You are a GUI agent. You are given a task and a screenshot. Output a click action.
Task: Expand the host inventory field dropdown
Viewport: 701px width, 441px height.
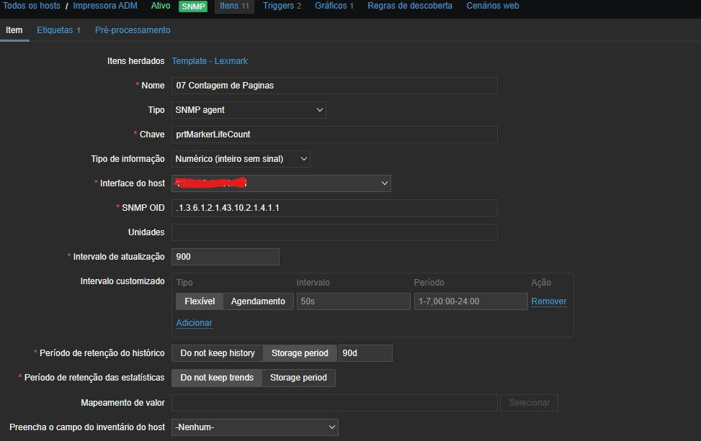(254, 427)
